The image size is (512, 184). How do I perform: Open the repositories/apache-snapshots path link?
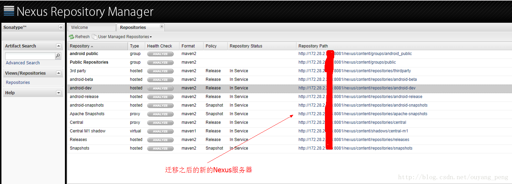(363, 114)
